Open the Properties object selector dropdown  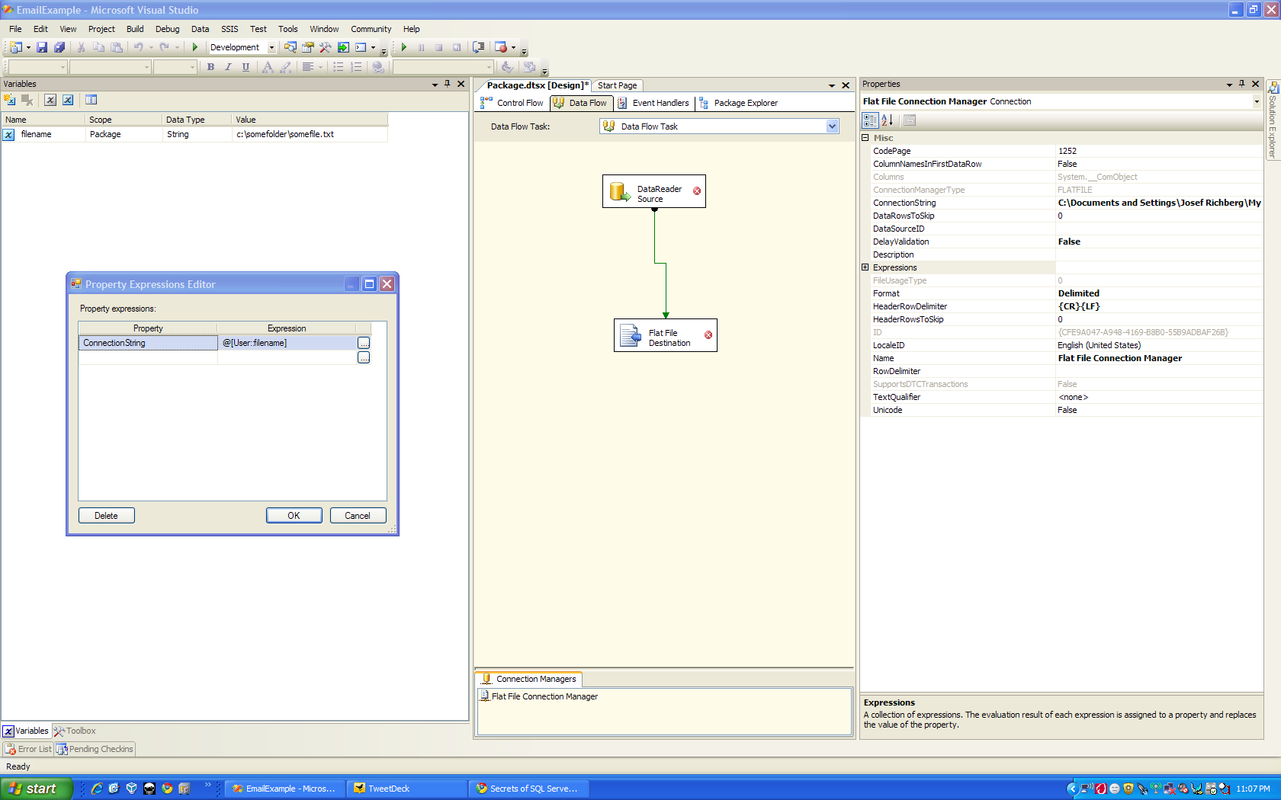pyautogui.click(x=1256, y=101)
